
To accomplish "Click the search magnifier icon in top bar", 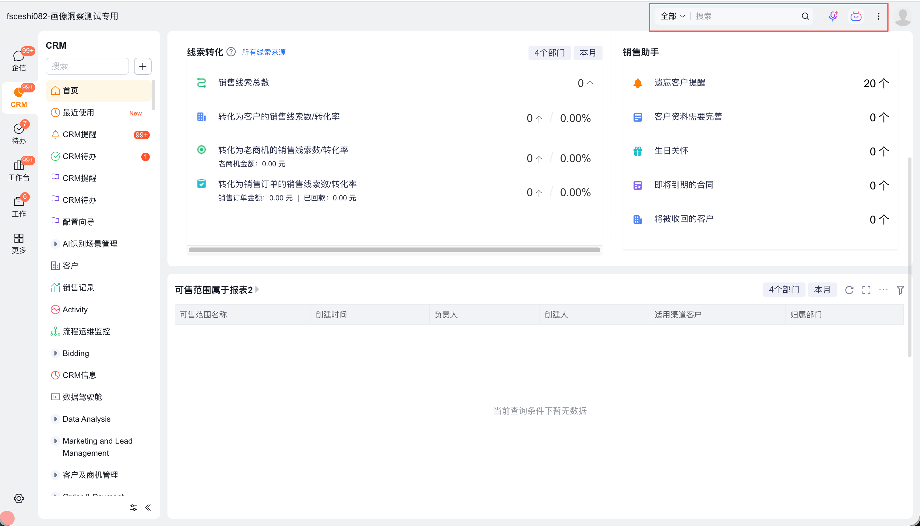I will 805,16.
